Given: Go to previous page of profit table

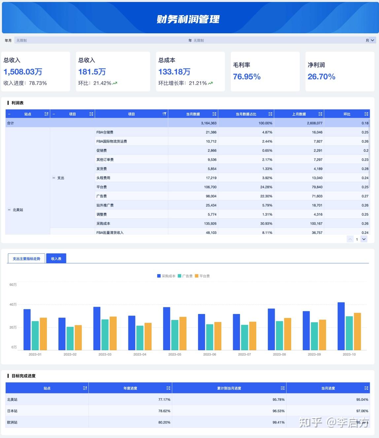Looking at the screenshot, I should coord(350,239).
